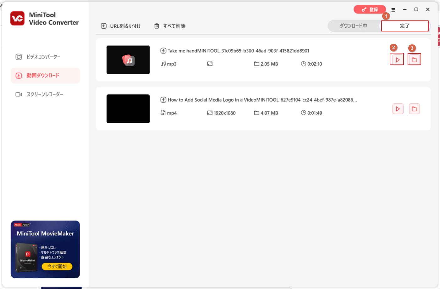Click the video converter icon in sidebar
This screenshot has height=289, width=440.
[x=19, y=57]
